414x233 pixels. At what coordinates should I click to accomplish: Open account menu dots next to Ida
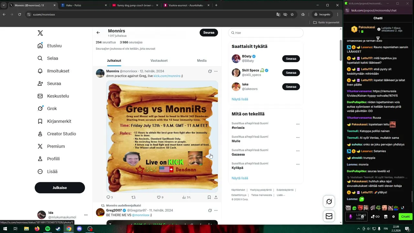tap(86, 215)
